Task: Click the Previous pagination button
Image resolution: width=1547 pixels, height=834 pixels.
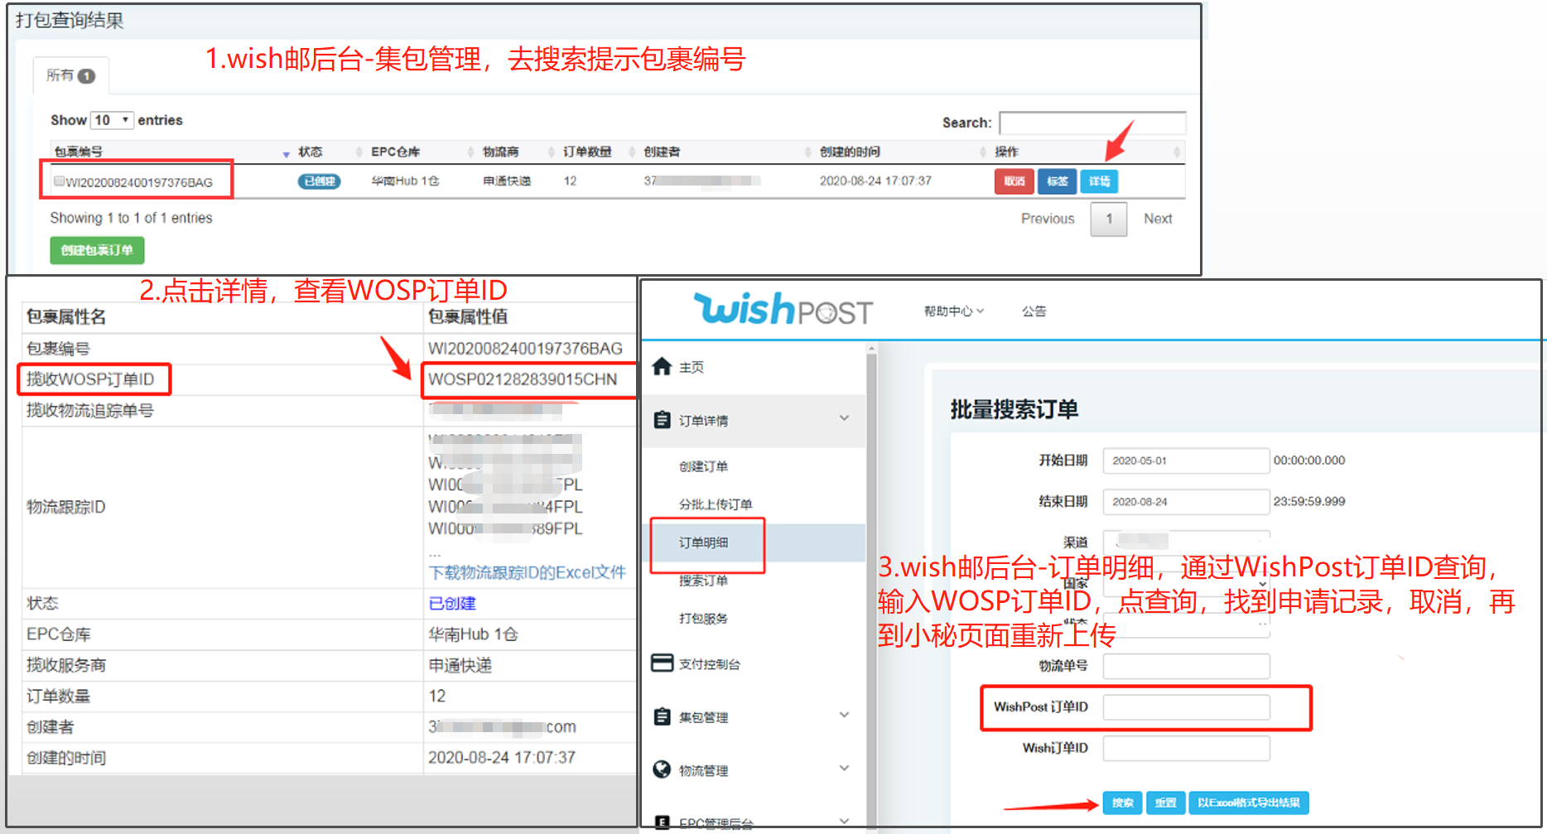Action: [1047, 219]
